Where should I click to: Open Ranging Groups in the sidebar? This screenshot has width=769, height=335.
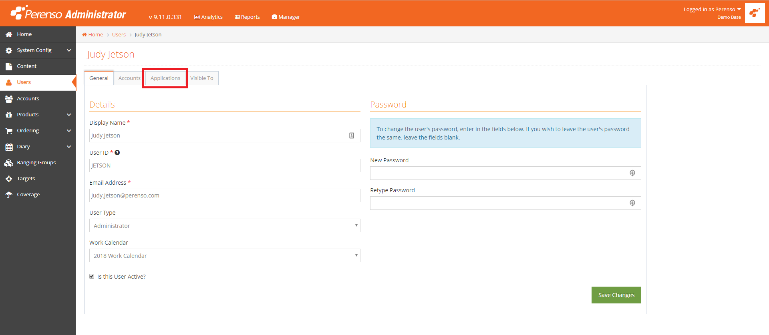(x=38, y=163)
